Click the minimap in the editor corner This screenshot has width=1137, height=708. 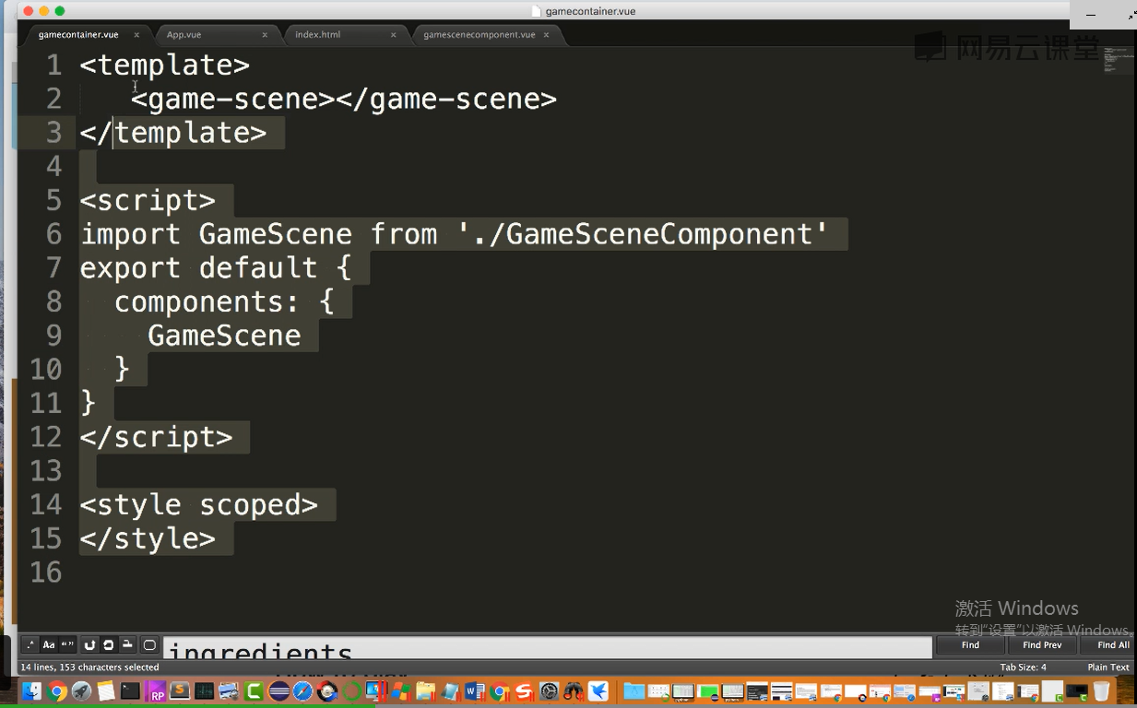point(1117,60)
